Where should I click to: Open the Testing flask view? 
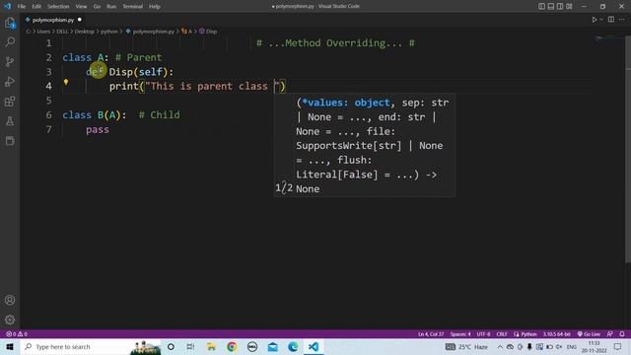tap(10, 120)
